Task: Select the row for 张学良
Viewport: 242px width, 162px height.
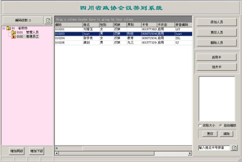Action: pos(123,38)
